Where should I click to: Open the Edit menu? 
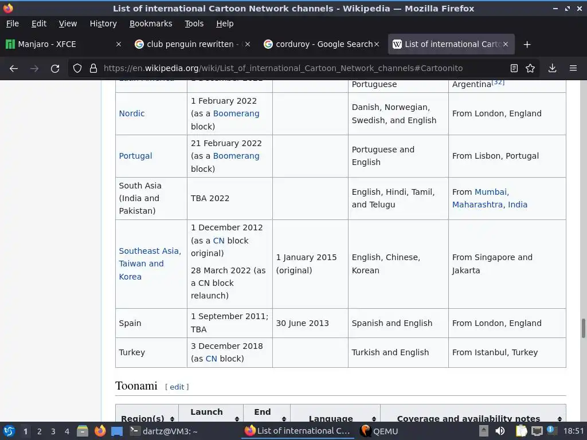tap(39, 23)
